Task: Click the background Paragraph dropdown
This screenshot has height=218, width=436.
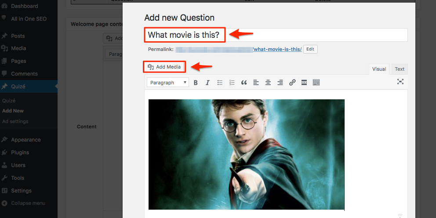Action: click(x=114, y=54)
